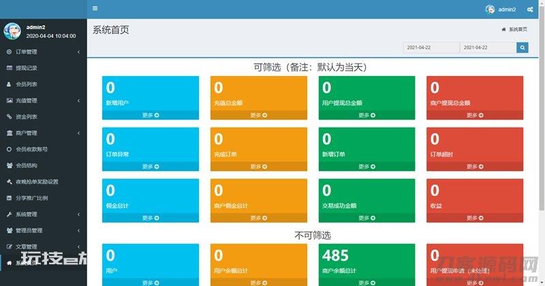This screenshot has height=286, width=545.
Task: Click the admin2 username in top bar
Action: coord(507,10)
